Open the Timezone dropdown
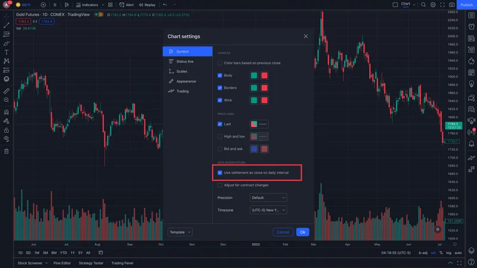 pyautogui.click(x=268, y=210)
